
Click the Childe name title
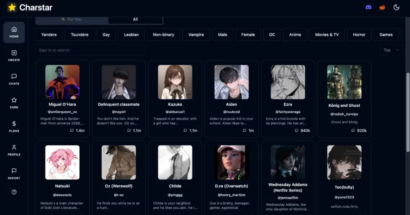coord(175,186)
